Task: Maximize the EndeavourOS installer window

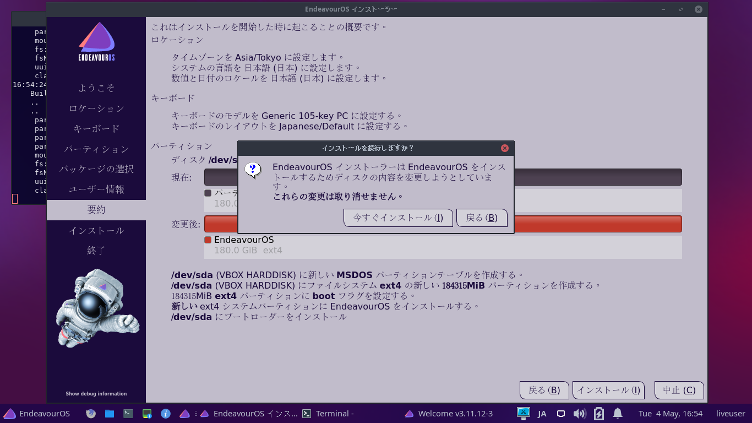Action: pyautogui.click(x=681, y=9)
